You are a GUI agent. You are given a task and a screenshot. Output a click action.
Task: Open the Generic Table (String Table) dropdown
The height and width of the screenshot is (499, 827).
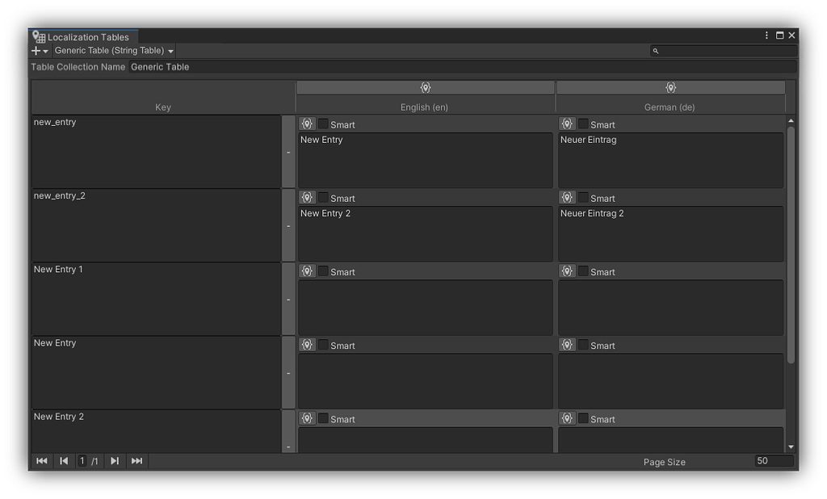click(x=111, y=50)
